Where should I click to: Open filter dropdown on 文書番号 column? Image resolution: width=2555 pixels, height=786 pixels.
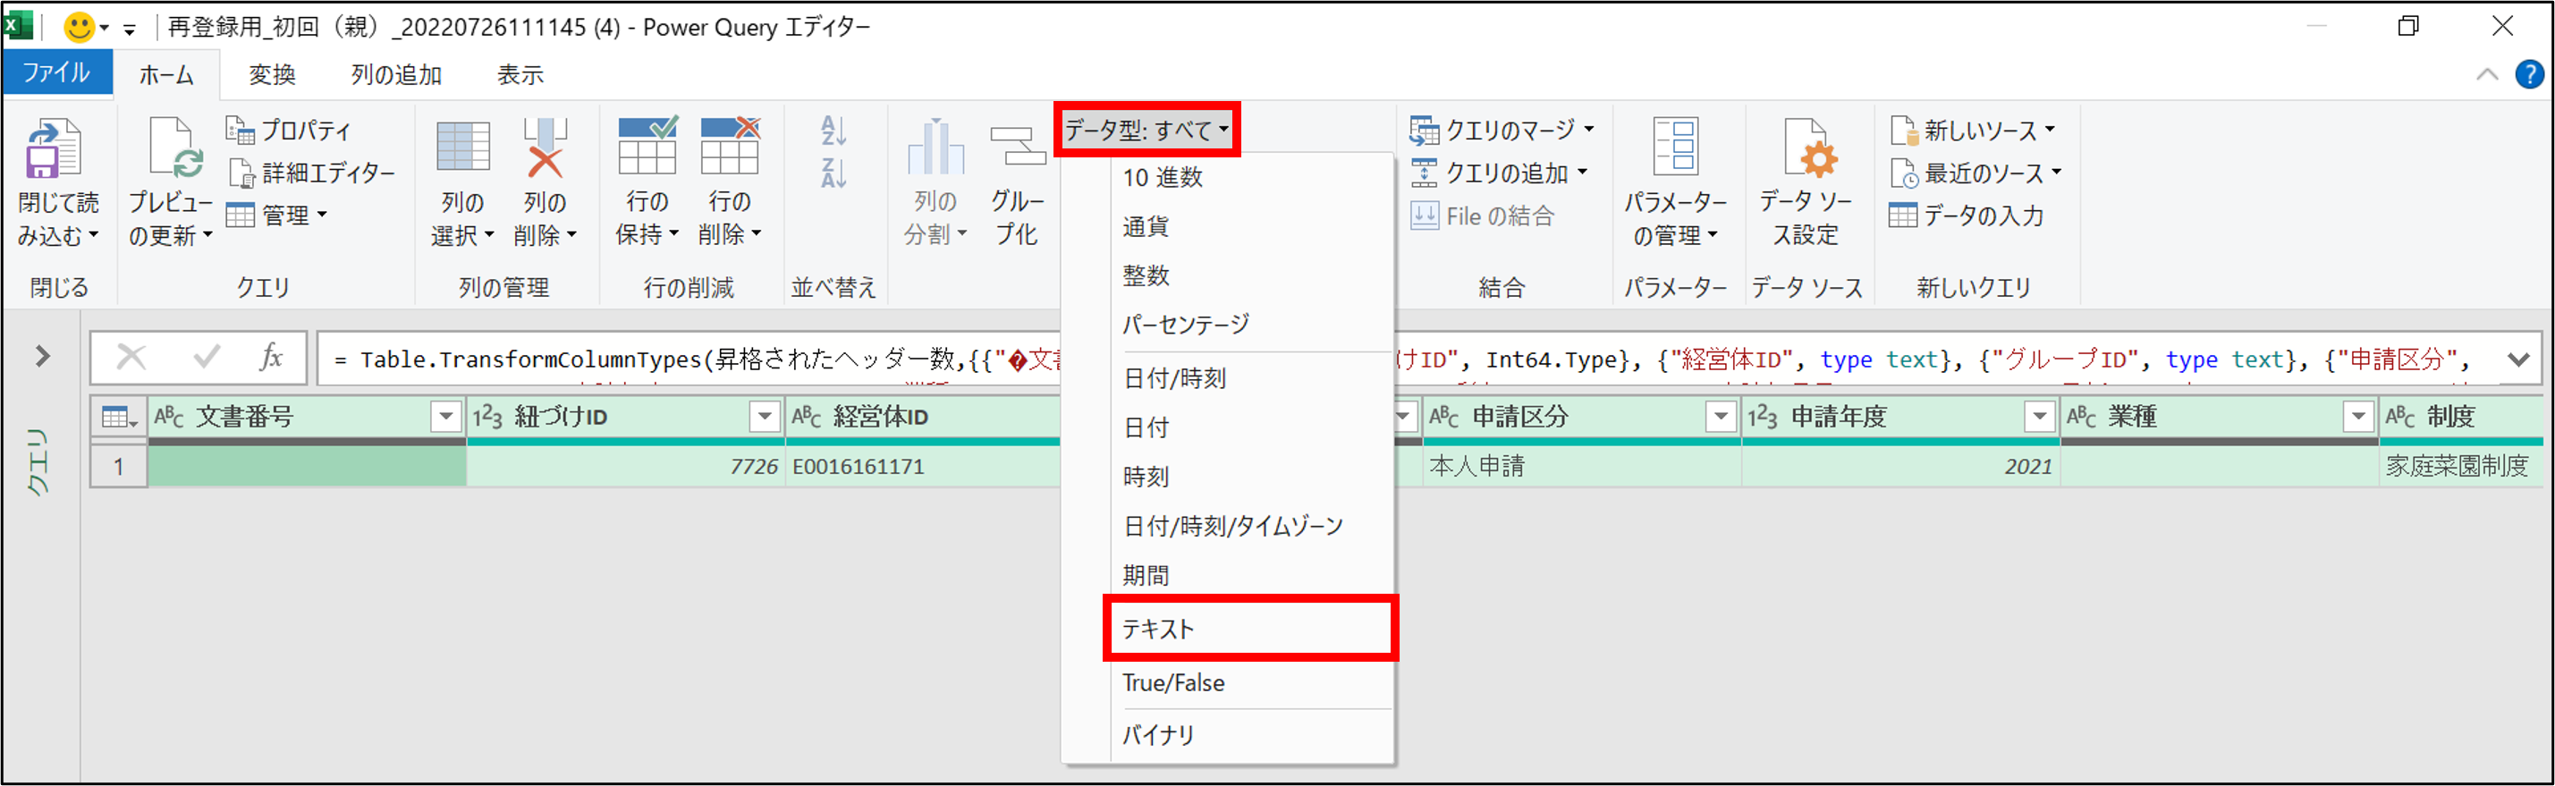click(446, 418)
